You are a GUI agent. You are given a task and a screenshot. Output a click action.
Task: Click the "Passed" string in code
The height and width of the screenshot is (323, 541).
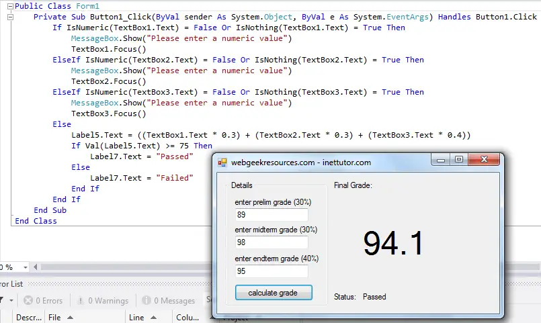175,156
